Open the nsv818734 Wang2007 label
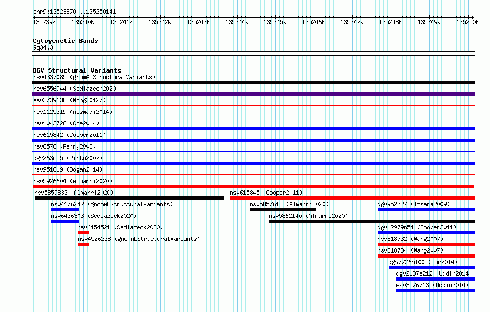 click(x=410, y=250)
